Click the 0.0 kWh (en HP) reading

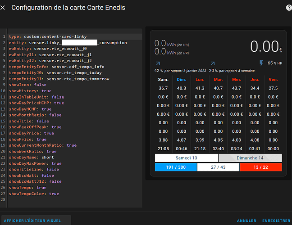tap(172, 52)
